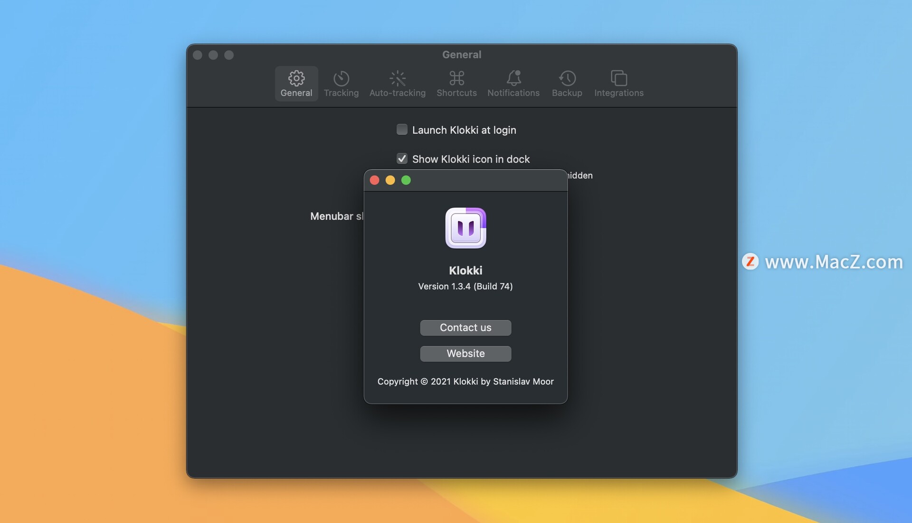Click the Version 1.3.4 (Build 74) text
The height and width of the screenshot is (523, 912).
coord(465,286)
